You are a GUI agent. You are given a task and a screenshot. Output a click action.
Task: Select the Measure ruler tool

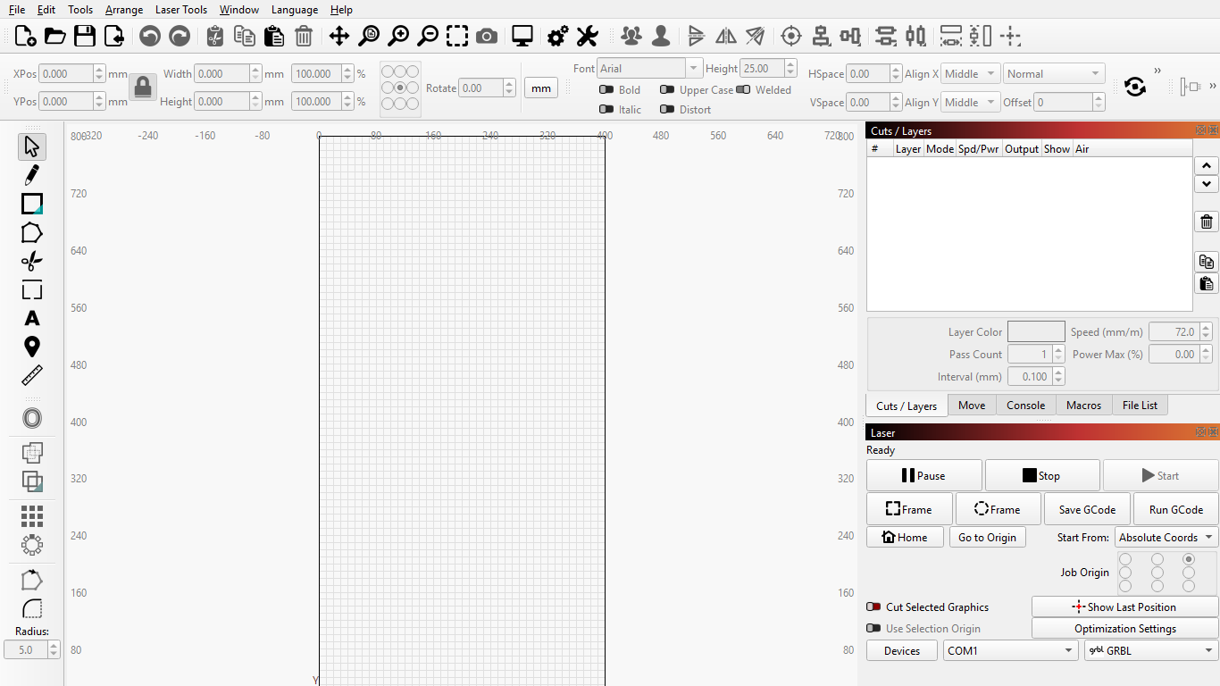[x=32, y=376]
